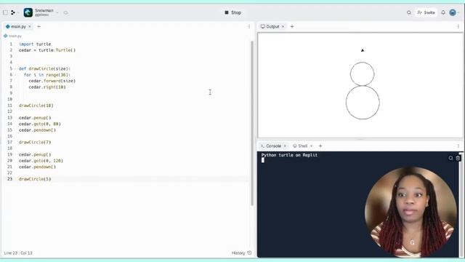The height and width of the screenshot is (262, 465).
Task: Open the user avatar menu
Action: [x=453, y=12]
